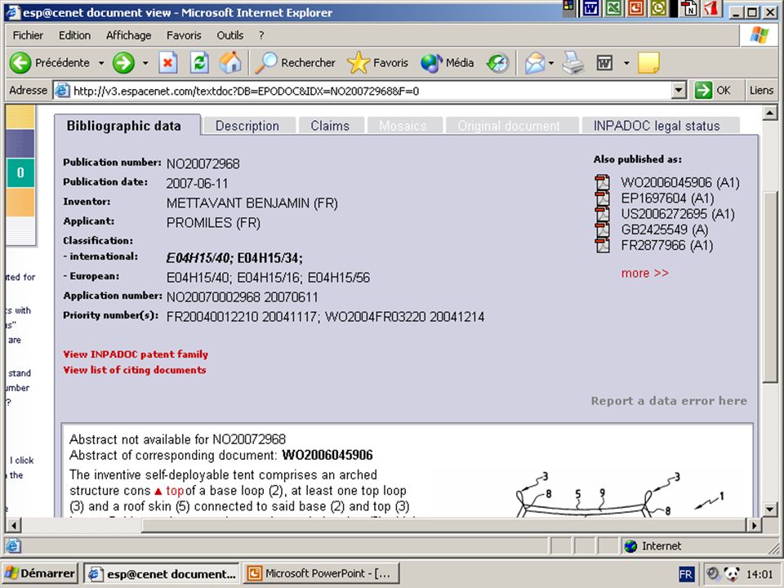
Task: Click the vertical scrollbar down arrow
Action: tap(770, 510)
